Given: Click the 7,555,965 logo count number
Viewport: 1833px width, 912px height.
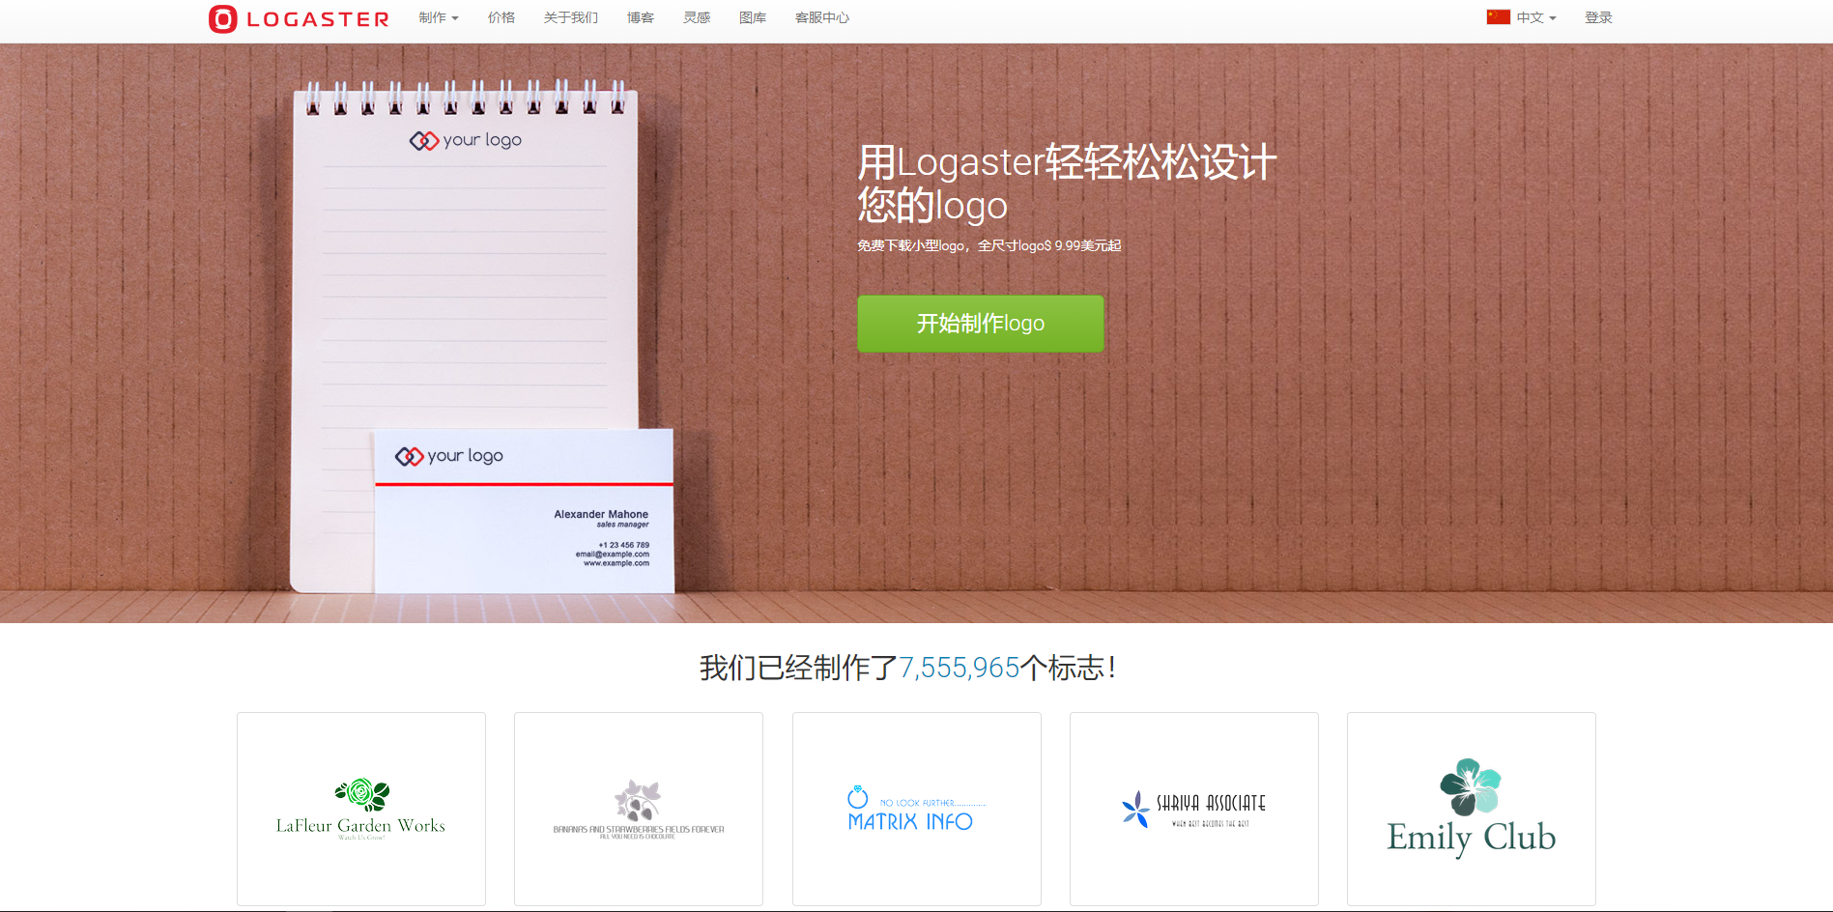Looking at the screenshot, I should point(959,668).
